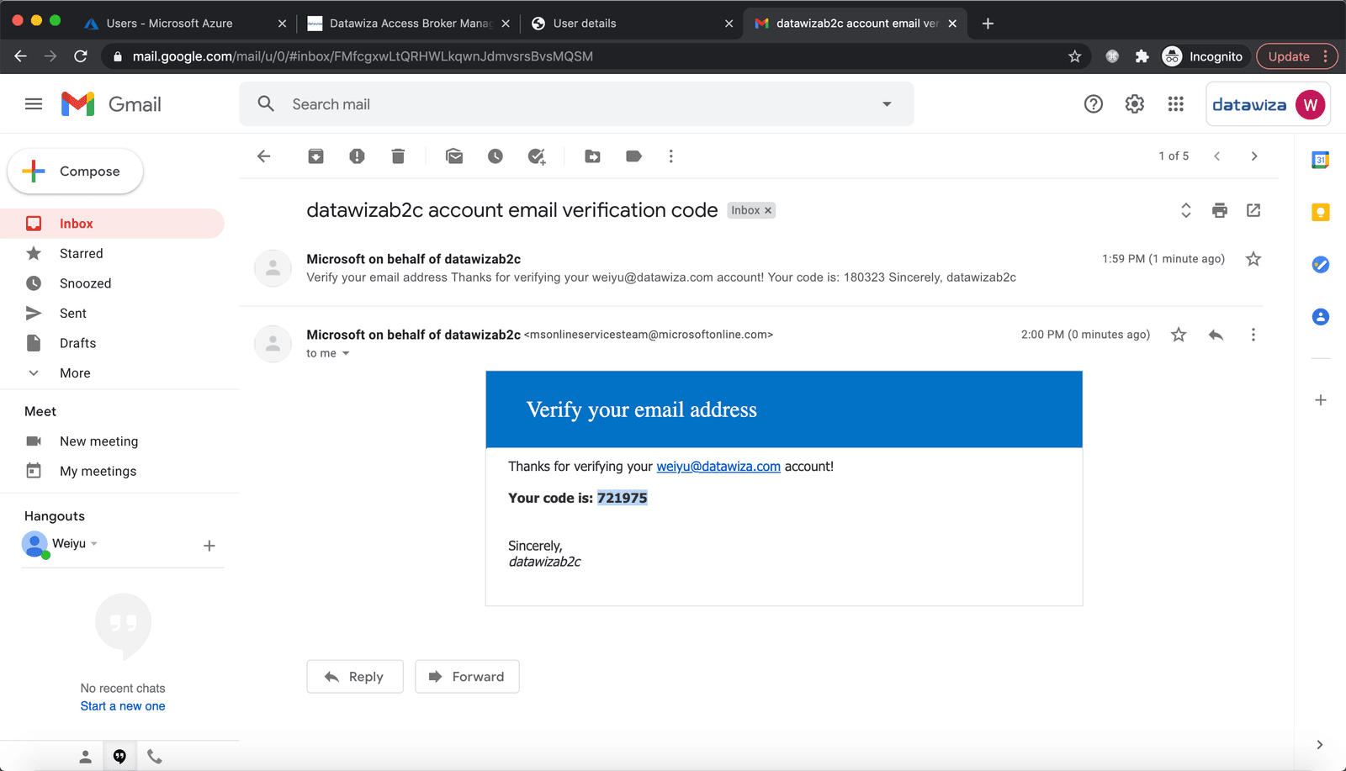Open Google Tasks side panel
The width and height of the screenshot is (1346, 771).
pos(1321,265)
